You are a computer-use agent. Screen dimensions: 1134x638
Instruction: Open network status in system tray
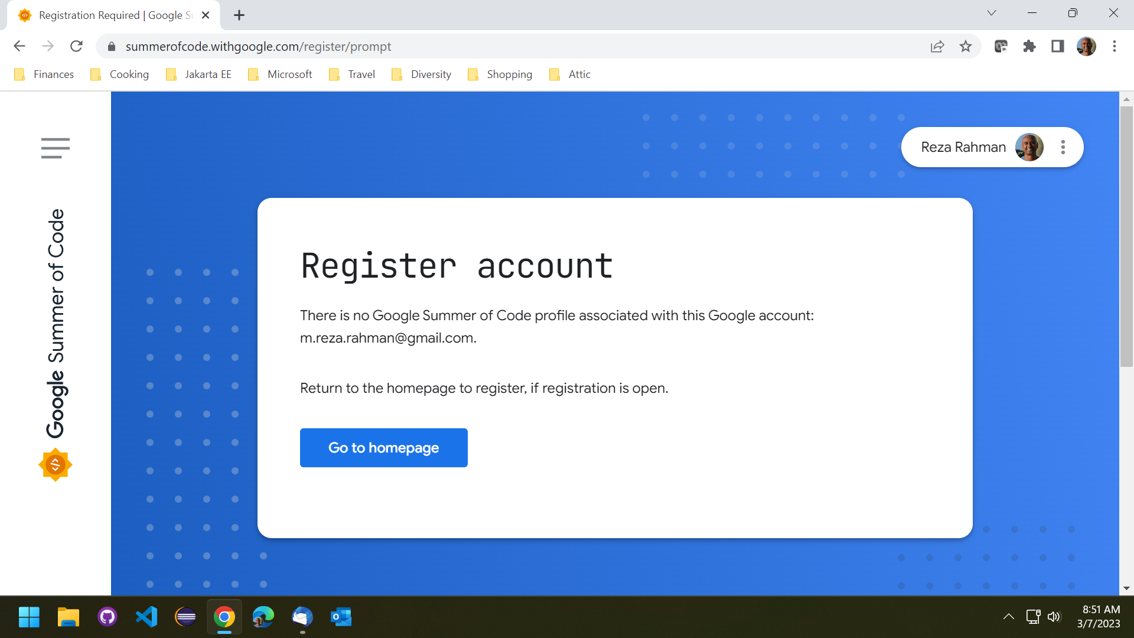(x=1033, y=617)
